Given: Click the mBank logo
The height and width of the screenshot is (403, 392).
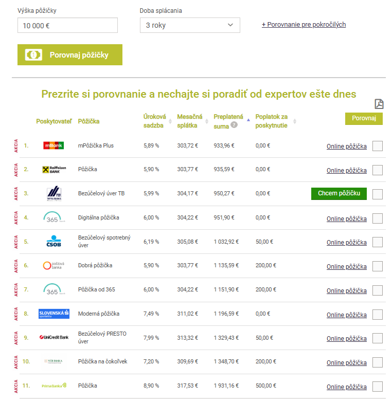Looking at the screenshot, I should (54, 145).
